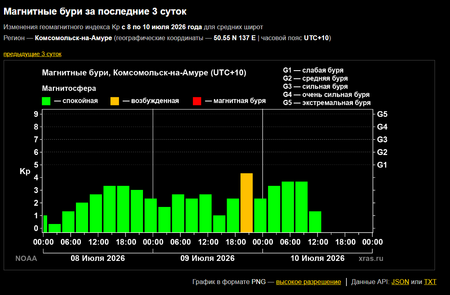Viewport: 450px width, 295px height.
Task: Click the 08 Июля 2026 date label
Action: 98,258
